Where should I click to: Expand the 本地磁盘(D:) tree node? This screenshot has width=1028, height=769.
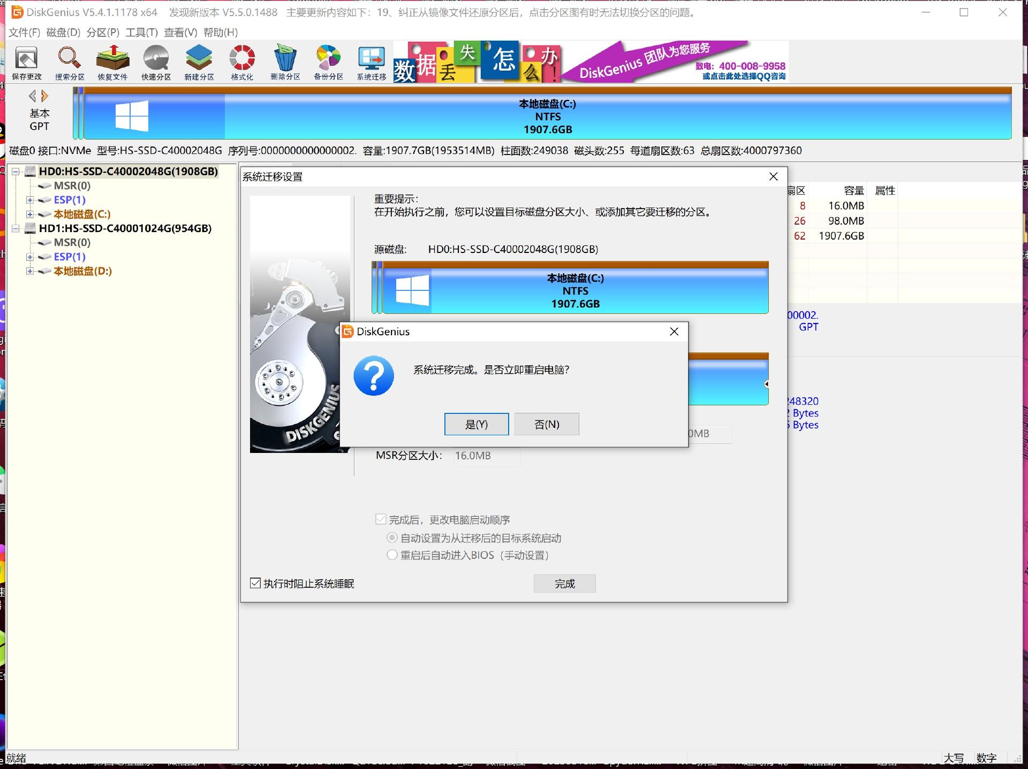30,271
